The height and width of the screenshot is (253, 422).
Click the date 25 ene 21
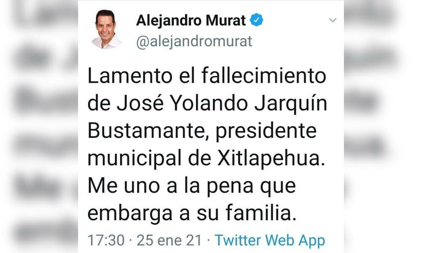click(x=169, y=240)
